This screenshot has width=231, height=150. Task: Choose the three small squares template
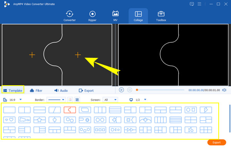click(100, 130)
